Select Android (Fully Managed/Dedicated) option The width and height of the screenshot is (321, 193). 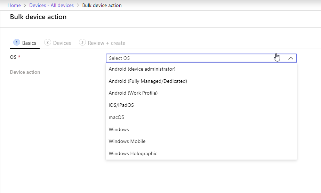(x=148, y=81)
